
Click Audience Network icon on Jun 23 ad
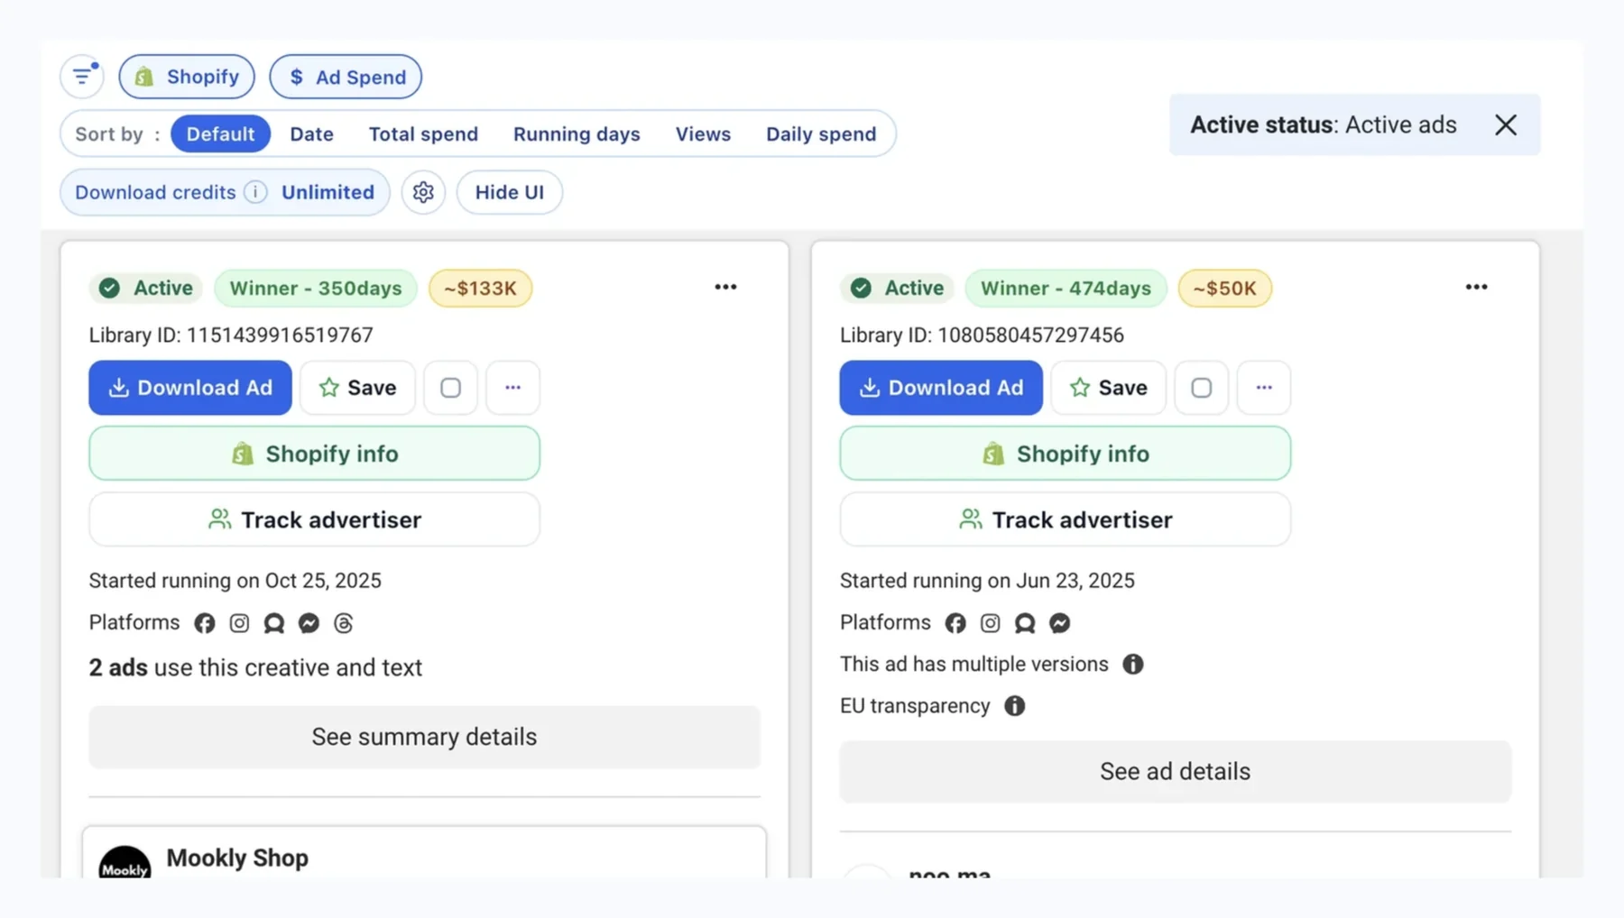(x=1025, y=623)
